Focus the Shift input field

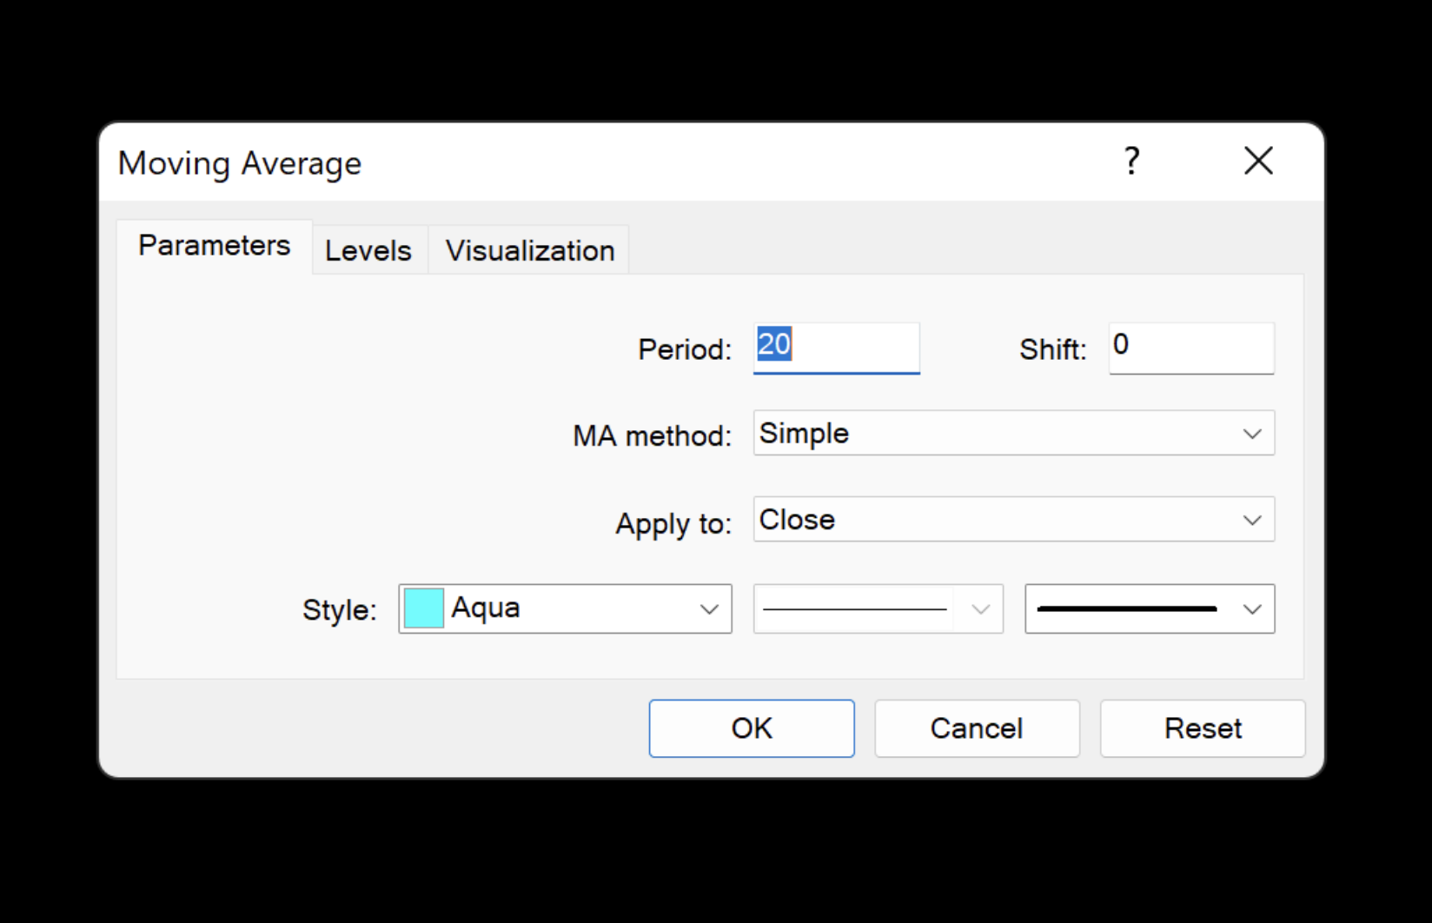tap(1190, 347)
